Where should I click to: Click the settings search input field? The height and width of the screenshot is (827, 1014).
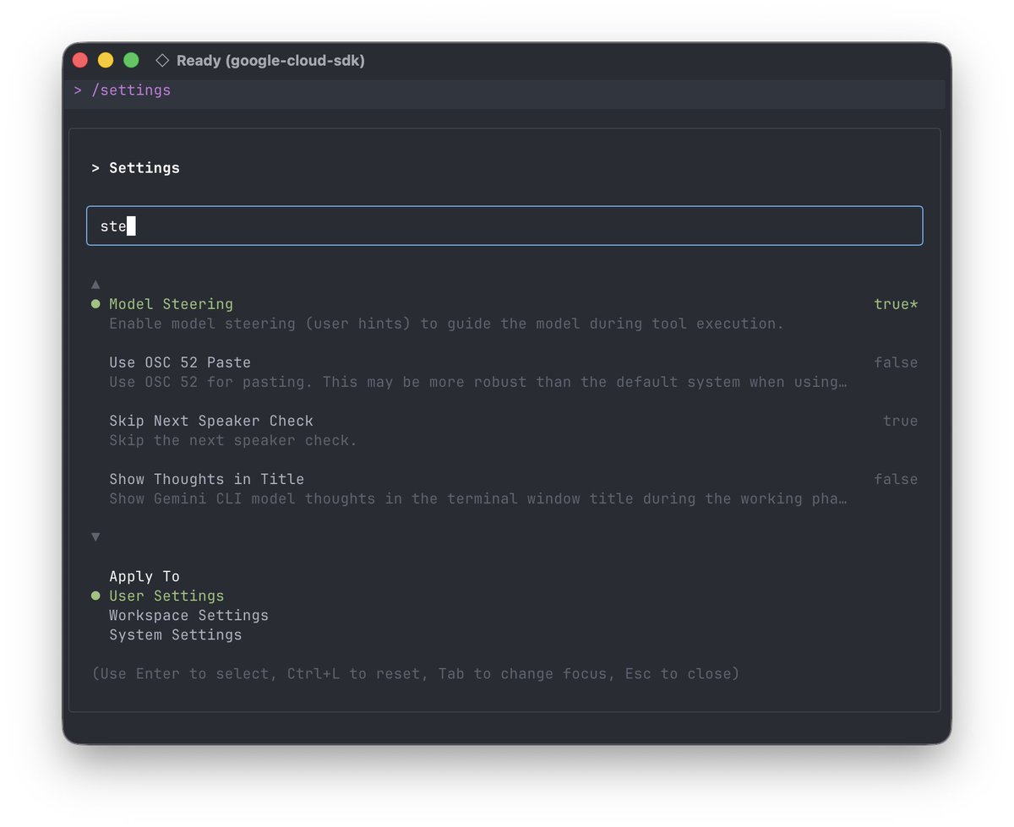click(x=504, y=226)
